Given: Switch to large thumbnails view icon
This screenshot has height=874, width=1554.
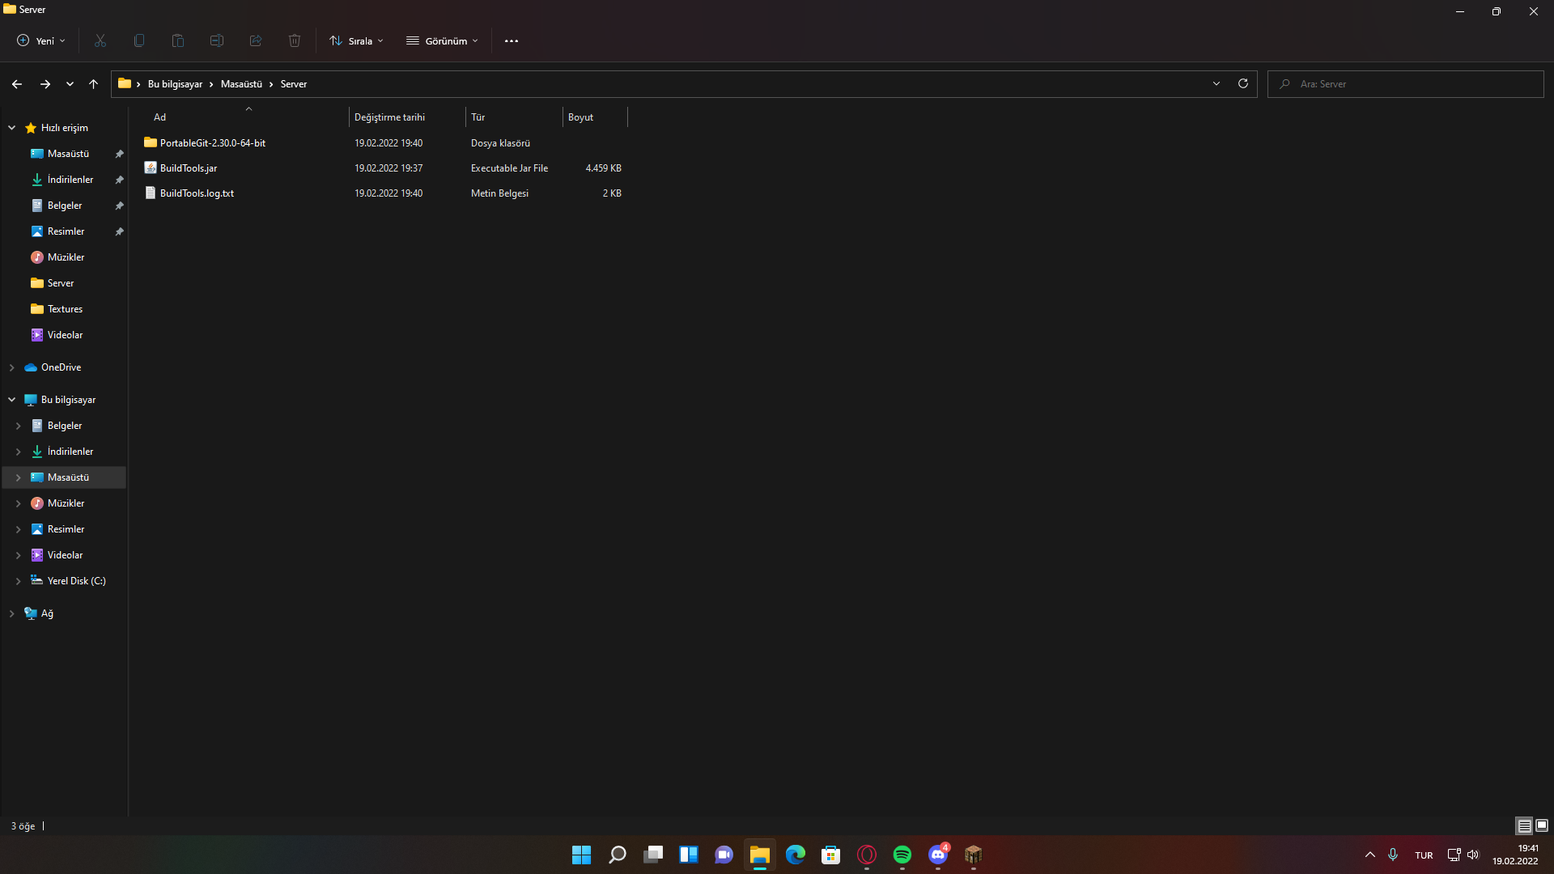Looking at the screenshot, I should (1542, 825).
